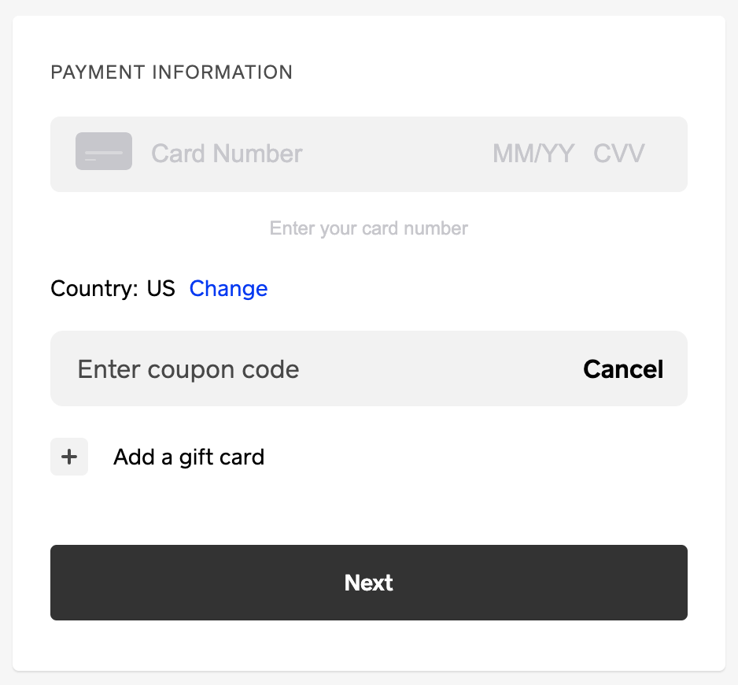738x685 pixels.
Task: Click inside the Enter coupon code field
Action: pyautogui.click(x=189, y=369)
